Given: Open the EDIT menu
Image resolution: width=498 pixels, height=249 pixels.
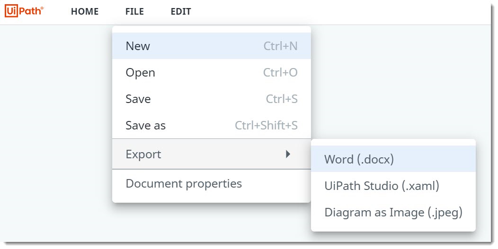Looking at the screenshot, I should [181, 12].
